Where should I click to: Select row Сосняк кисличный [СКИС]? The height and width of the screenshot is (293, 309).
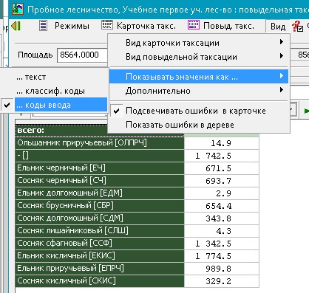point(100,281)
